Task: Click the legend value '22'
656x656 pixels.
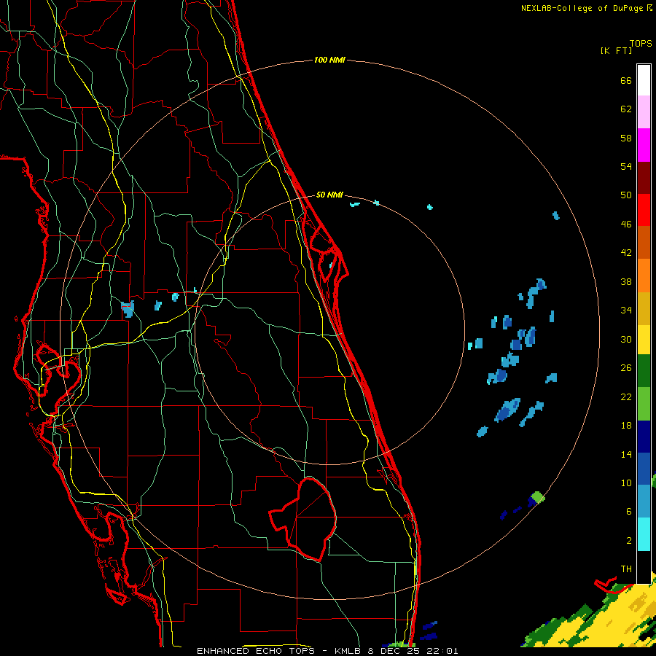Action: (626, 397)
